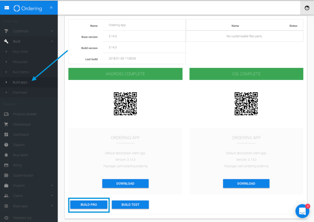The height and width of the screenshot is (222, 314).
Task: Click the Support question mark icon
Action: click(x=6, y=145)
